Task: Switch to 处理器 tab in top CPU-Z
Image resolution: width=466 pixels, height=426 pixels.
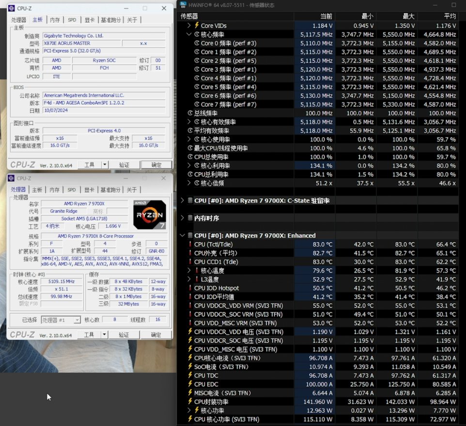Action: coord(19,20)
